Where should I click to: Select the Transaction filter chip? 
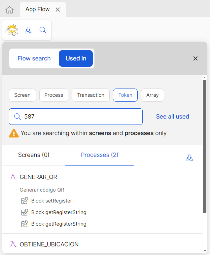click(91, 95)
